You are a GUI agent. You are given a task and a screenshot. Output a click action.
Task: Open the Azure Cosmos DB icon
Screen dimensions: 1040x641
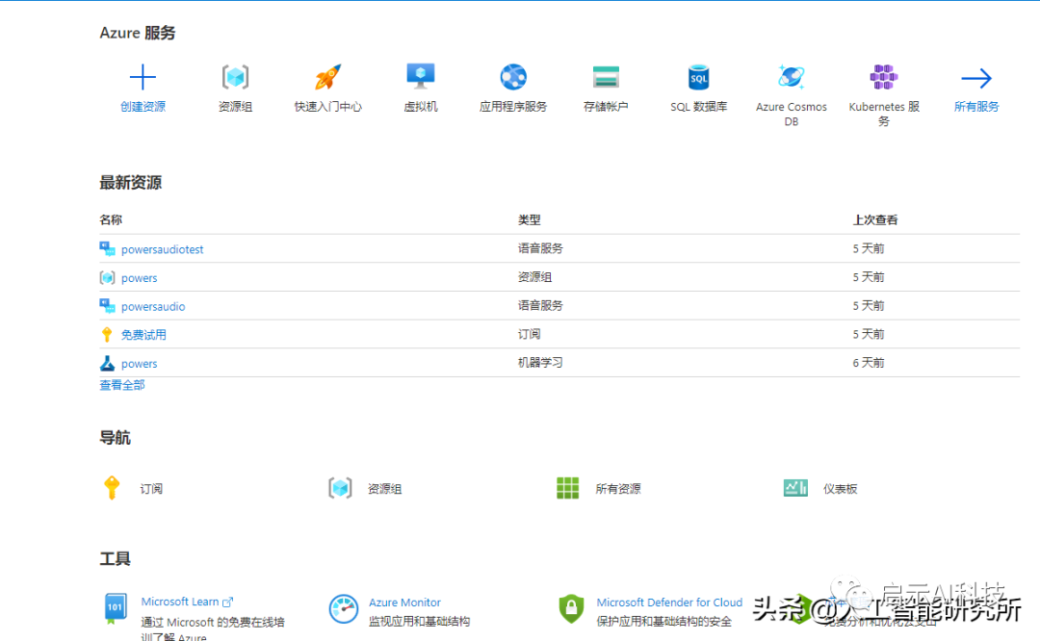pyautogui.click(x=792, y=78)
